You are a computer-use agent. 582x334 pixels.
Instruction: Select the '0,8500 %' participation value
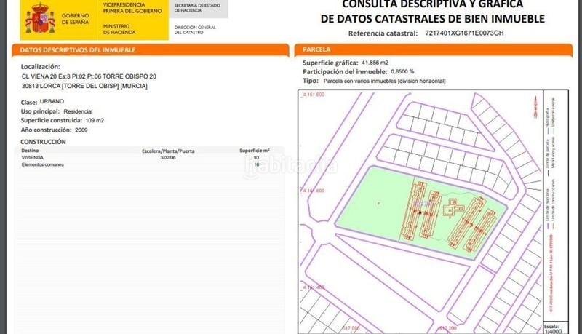coord(402,71)
